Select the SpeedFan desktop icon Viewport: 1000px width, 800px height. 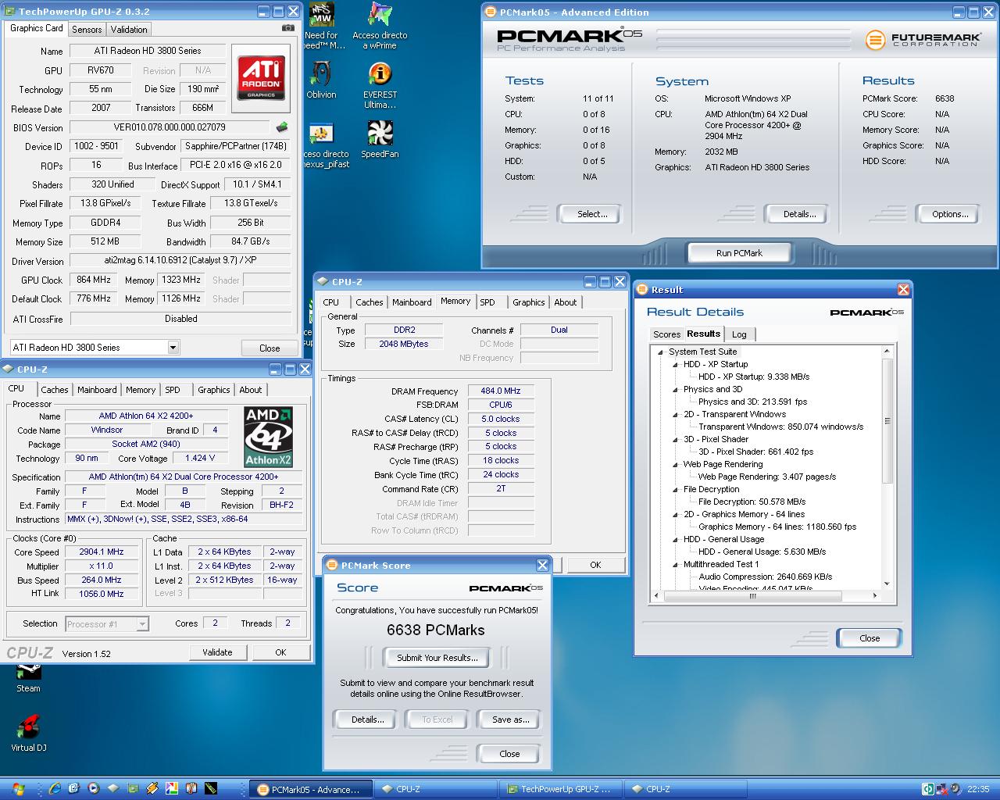[x=380, y=140]
